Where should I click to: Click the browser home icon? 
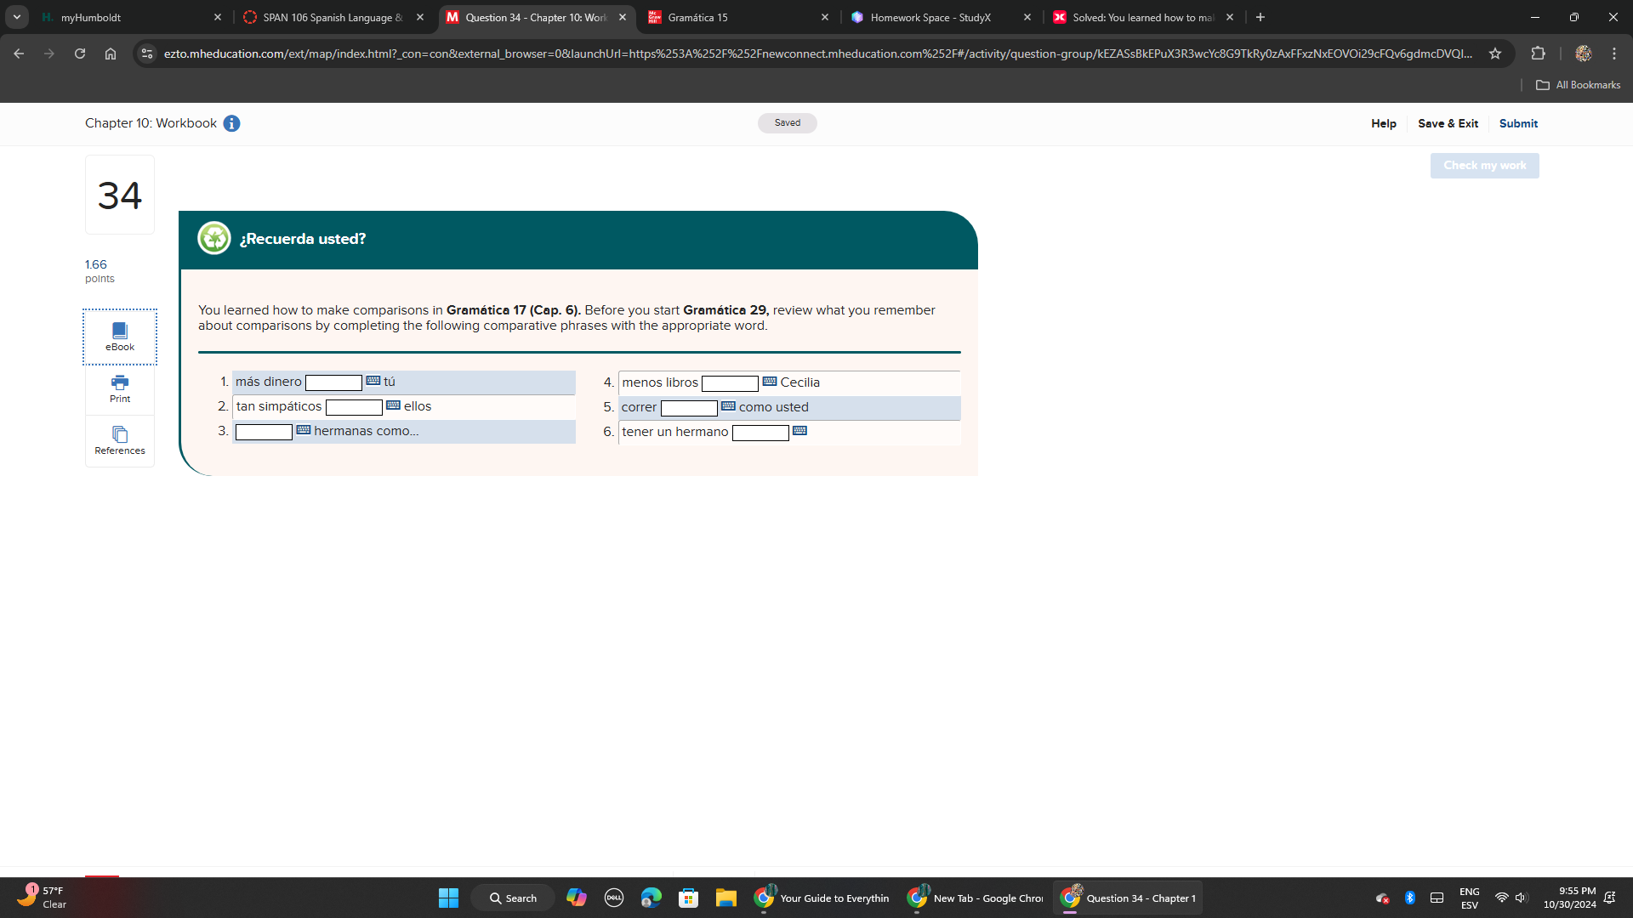tap(111, 54)
